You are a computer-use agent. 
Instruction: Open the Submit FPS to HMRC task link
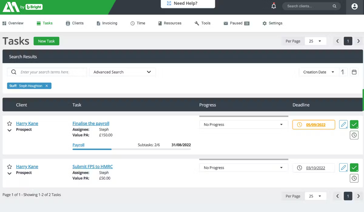[x=92, y=166]
